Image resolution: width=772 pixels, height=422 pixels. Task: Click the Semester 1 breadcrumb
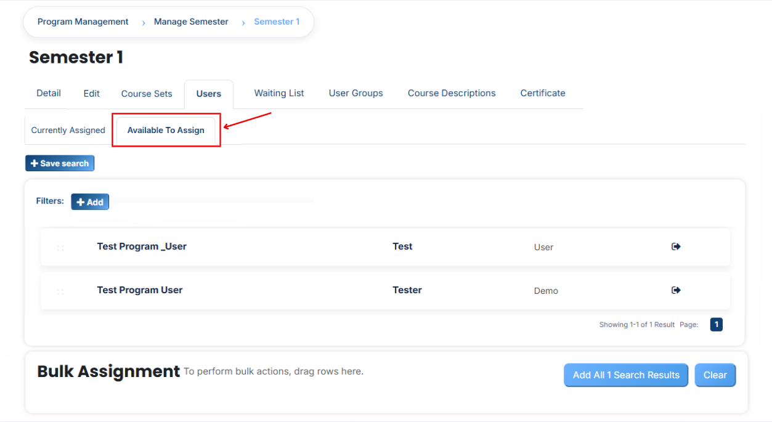click(277, 22)
